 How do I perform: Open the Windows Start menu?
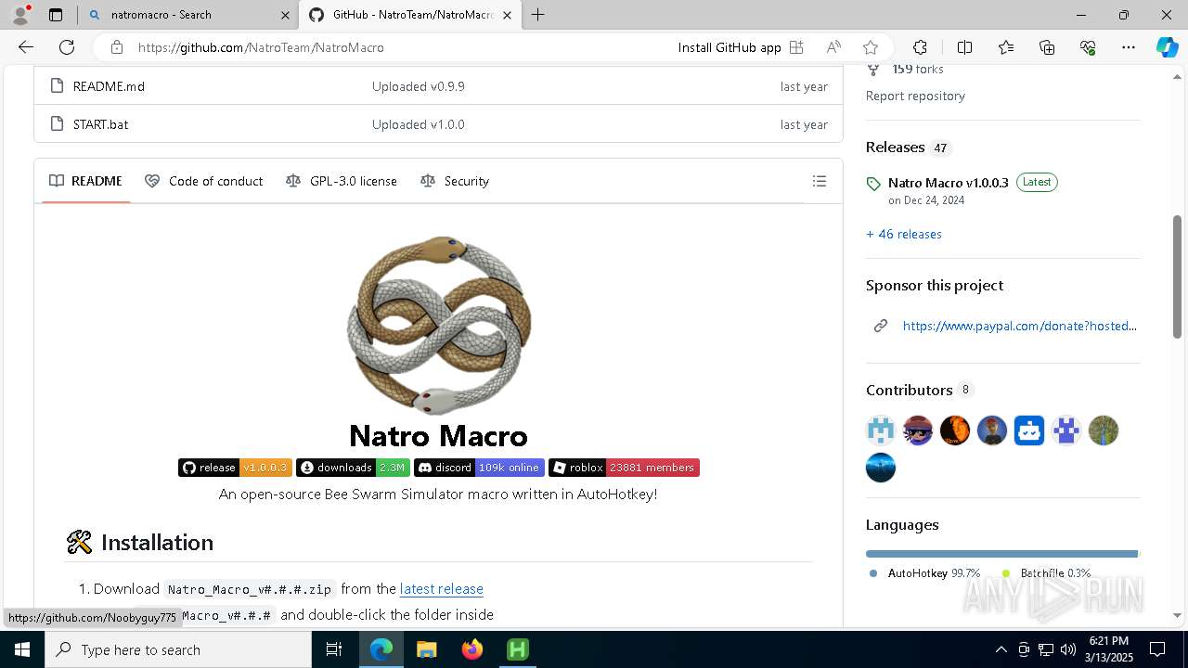pos(22,649)
